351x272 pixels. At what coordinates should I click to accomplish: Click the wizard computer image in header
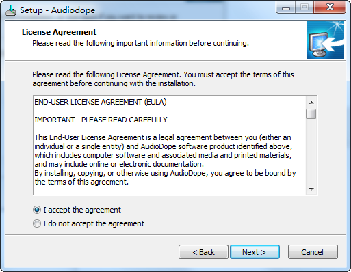click(325, 40)
